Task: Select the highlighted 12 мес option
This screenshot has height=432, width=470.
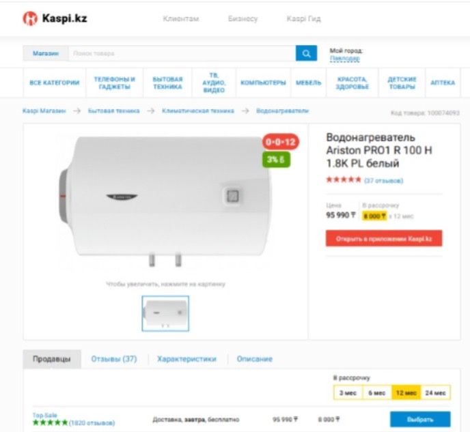Action: pyautogui.click(x=406, y=393)
